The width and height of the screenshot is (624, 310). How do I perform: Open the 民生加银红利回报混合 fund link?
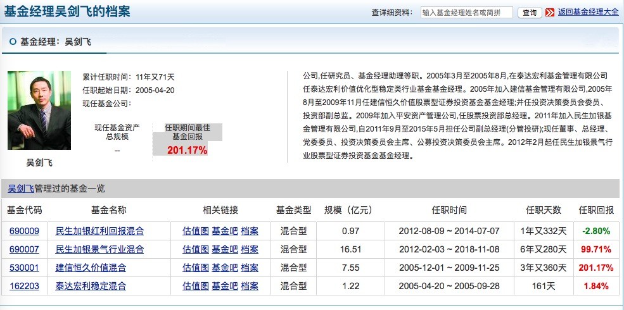point(99,231)
